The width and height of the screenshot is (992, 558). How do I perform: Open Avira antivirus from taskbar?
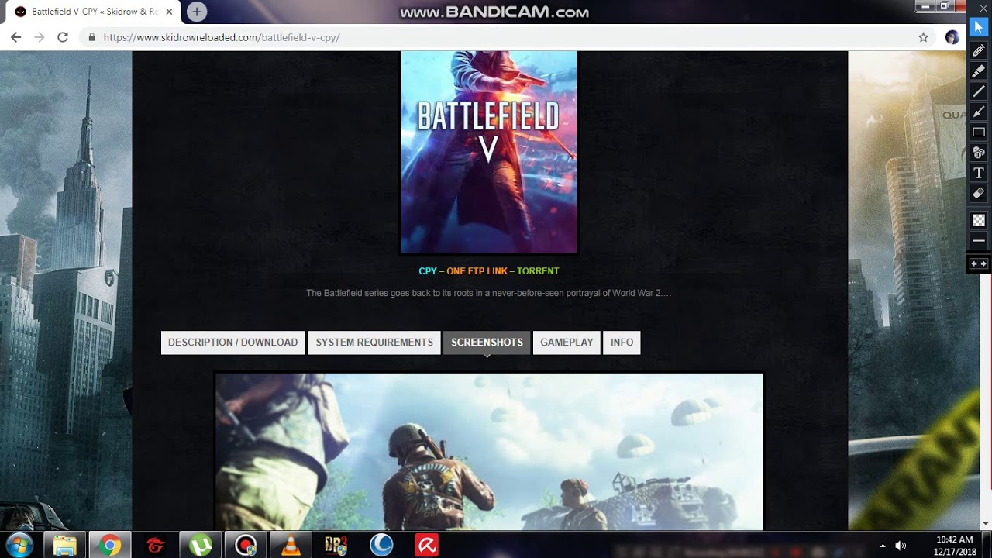point(426,545)
